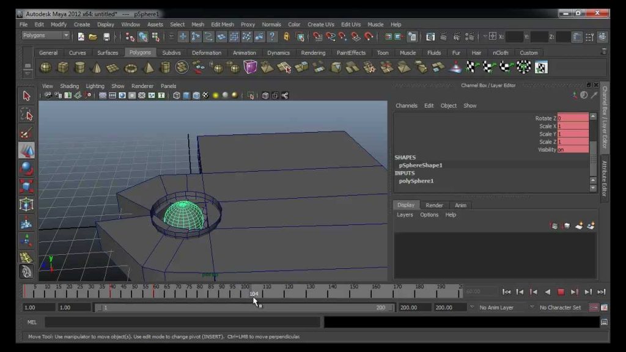Open the Create UVs menu
The height and width of the screenshot is (352, 626).
[x=320, y=24]
